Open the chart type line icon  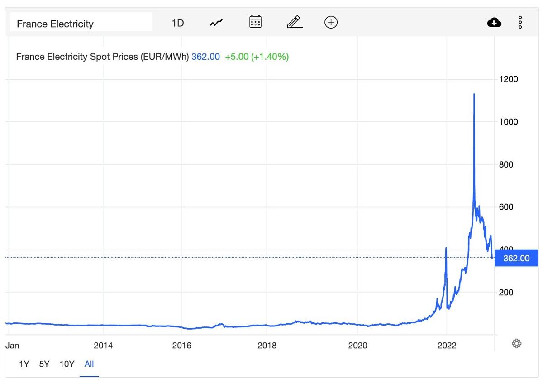tap(216, 21)
